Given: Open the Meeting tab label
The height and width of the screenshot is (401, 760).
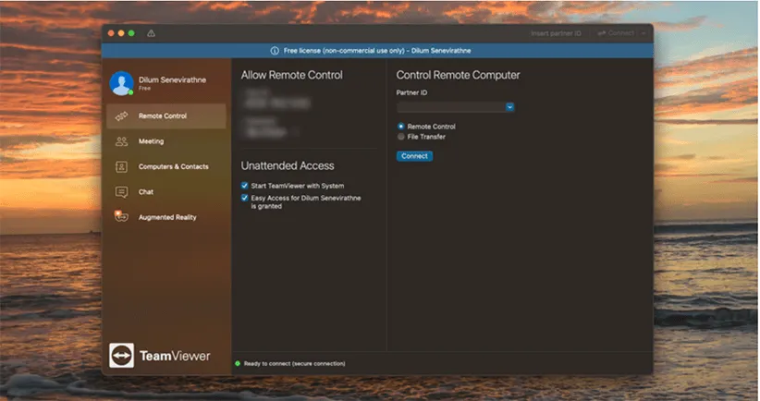Looking at the screenshot, I should pyautogui.click(x=151, y=141).
